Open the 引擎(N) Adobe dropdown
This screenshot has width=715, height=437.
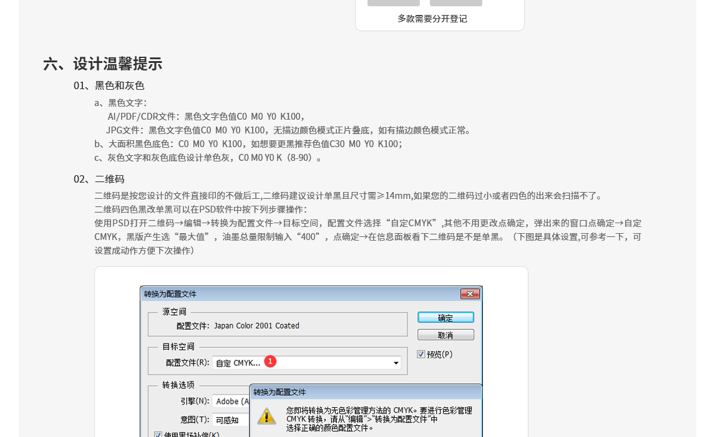tap(231, 401)
